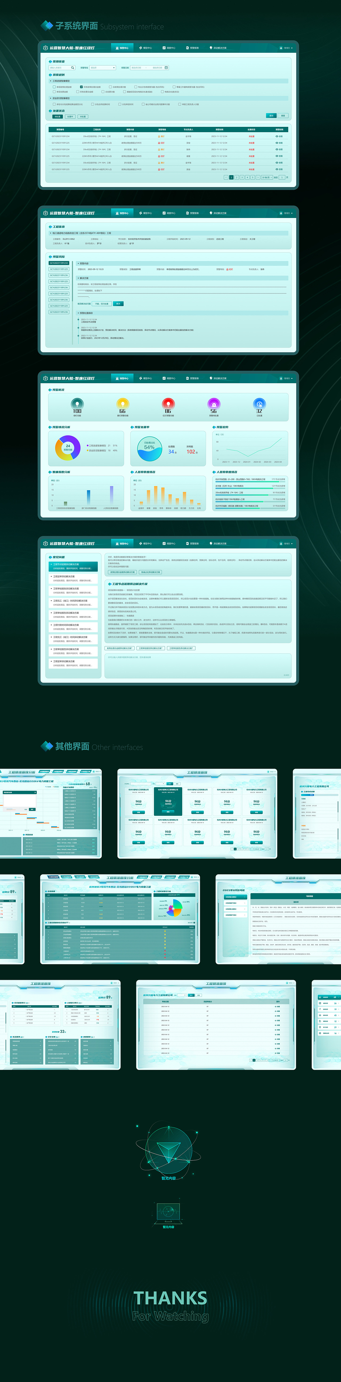
Task: Click the 重置 button
Action: pyautogui.click(x=283, y=115)
